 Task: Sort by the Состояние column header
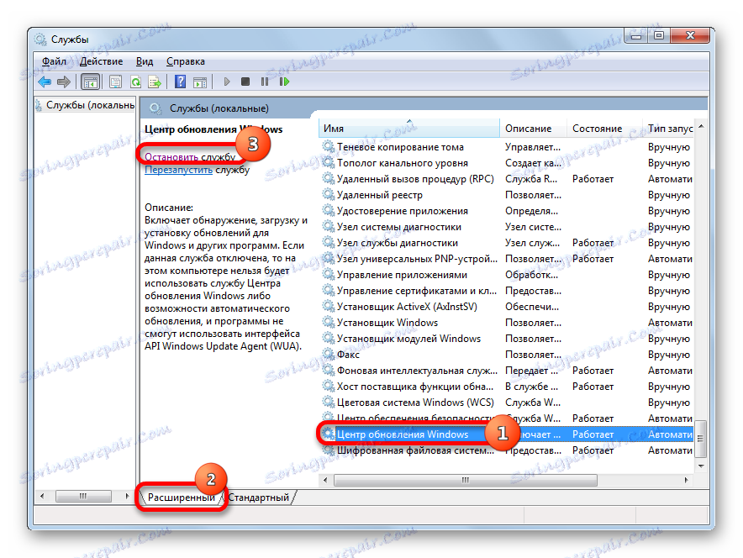(x=604, y=129)
